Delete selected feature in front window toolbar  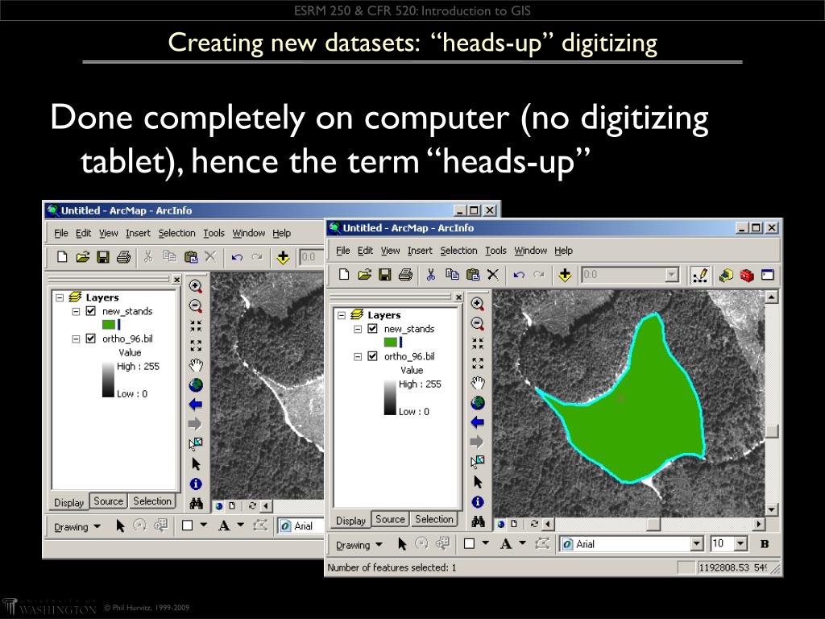pyautogui.click(x=493, y=275)
